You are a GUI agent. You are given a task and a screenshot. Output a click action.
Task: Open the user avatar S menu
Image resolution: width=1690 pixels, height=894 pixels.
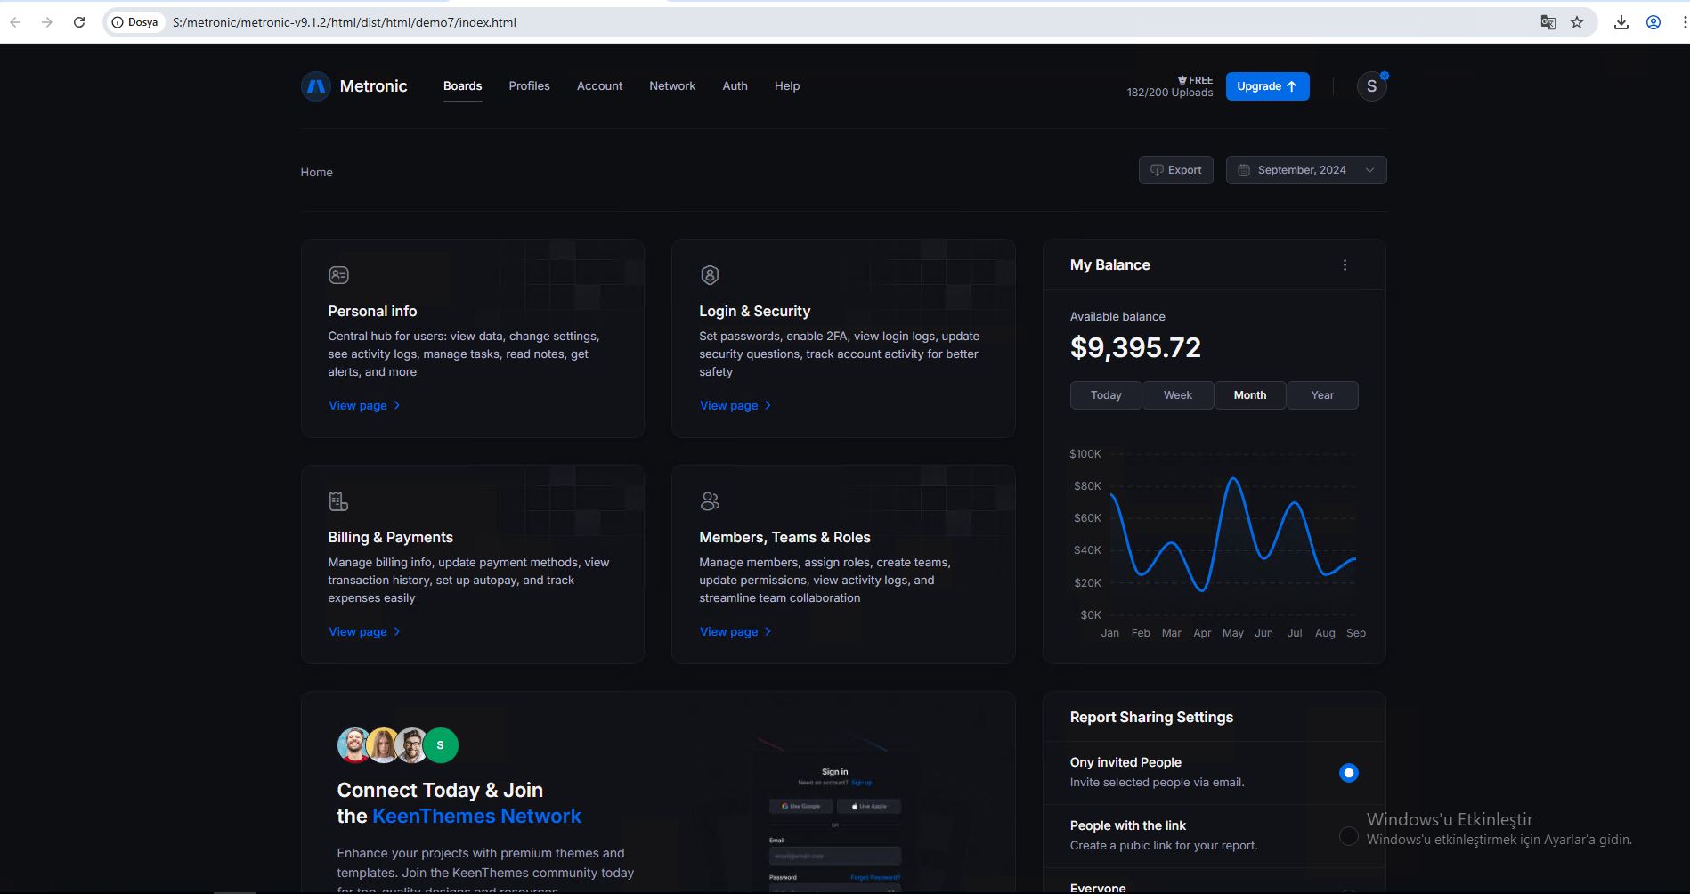[x=1371, y=86]
